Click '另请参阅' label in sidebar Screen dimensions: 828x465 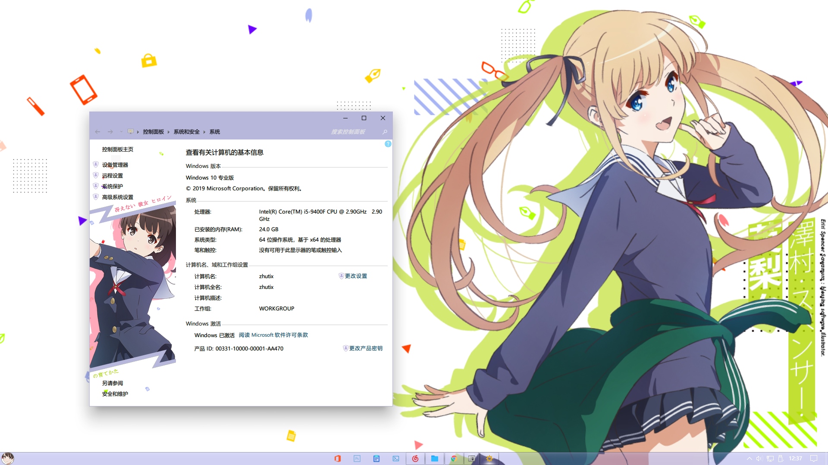[x=112, y=383]
